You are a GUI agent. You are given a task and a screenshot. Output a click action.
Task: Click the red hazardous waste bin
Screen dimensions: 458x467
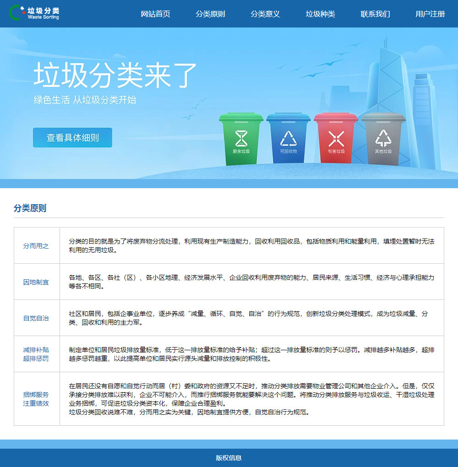(x=336, y=139)
